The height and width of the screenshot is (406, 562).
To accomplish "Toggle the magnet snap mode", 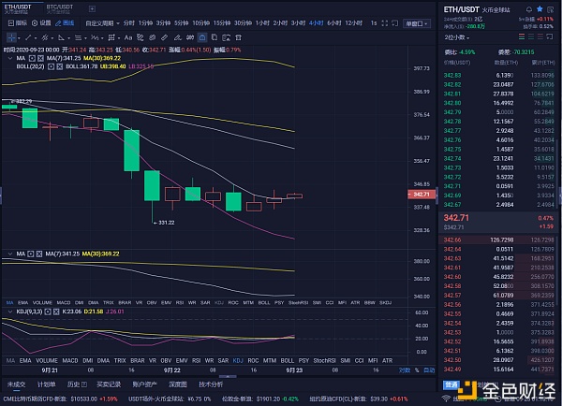I will point(190,37).
